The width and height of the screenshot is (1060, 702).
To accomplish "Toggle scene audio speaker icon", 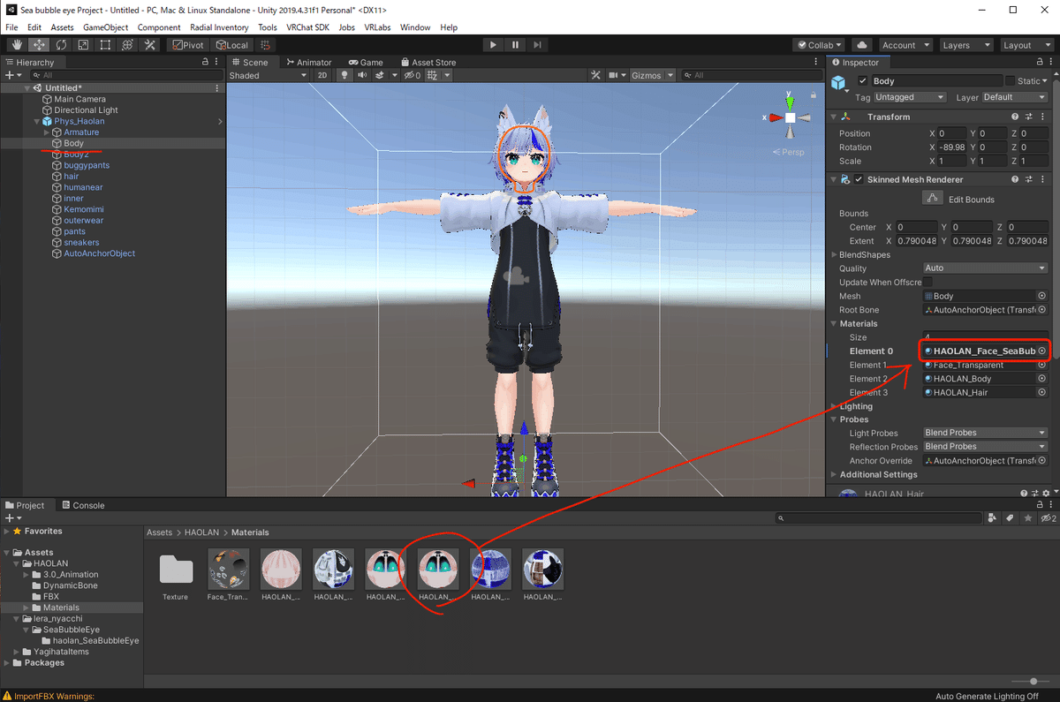I will pyautogui.click(x=361, y=76).
